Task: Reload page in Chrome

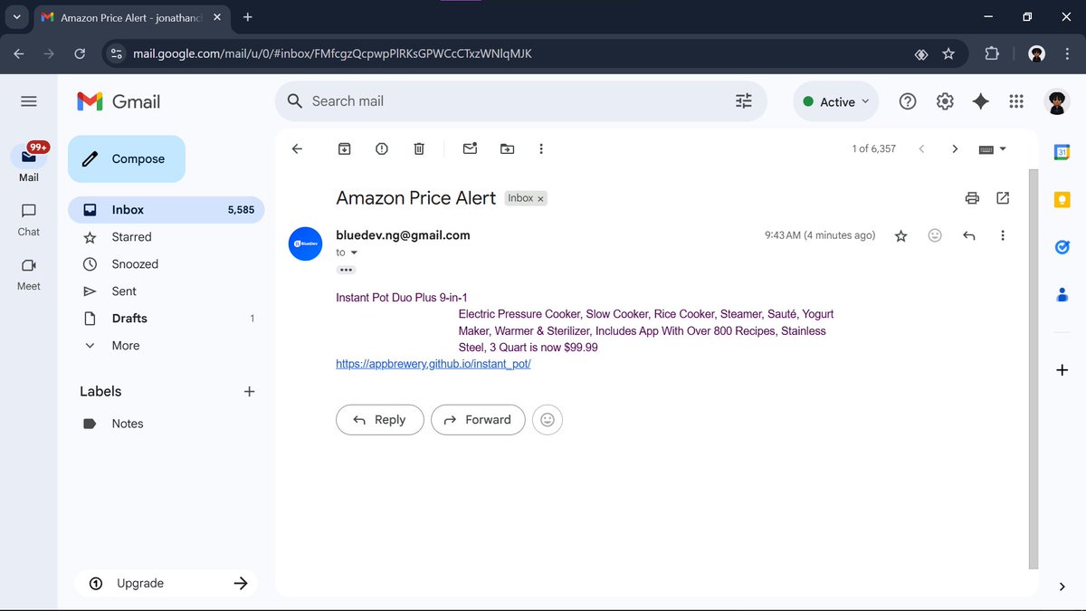Action: [80, 53]
